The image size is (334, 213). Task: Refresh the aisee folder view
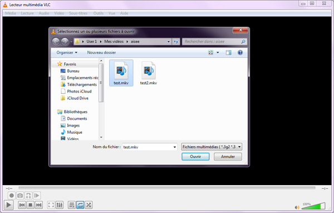[x=176, y=42]
